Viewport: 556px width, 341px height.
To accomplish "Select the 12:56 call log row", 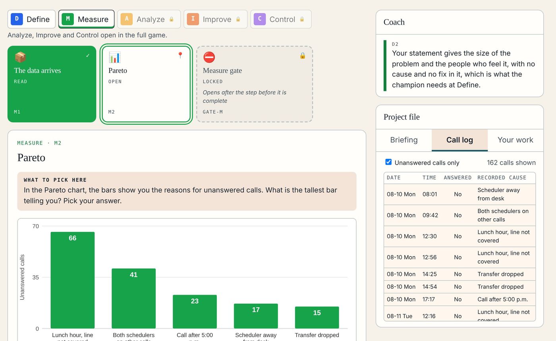I will [x=459, y=257].
